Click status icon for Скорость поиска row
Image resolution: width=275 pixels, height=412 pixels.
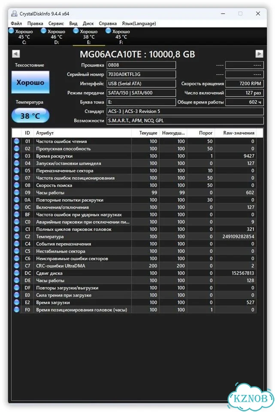[x=17, y=185]
